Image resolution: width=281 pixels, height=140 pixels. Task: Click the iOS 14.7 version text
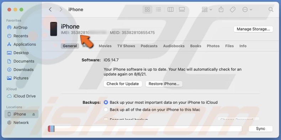click(111, 60)
